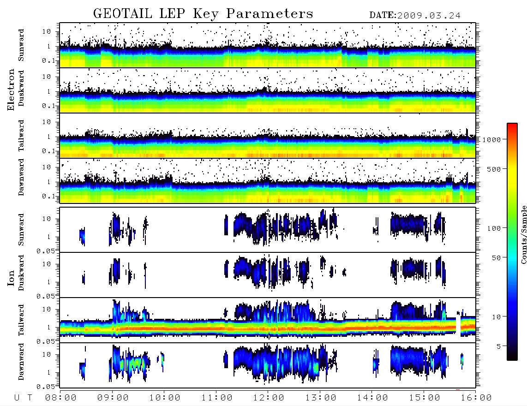This screenshot has height=406, width=527.
Task: Click the "08:00" time tick label
Action: pyautogui.click(x=60, y=398)
